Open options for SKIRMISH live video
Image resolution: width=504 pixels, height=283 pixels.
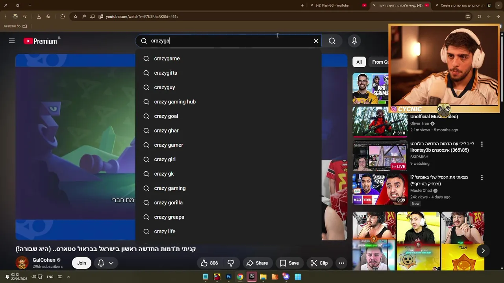coord(482,144)
